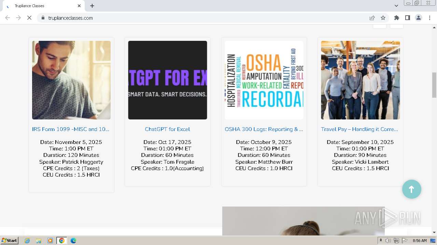Click the ChatGPT for Excel thumbnail

point(168,80)
